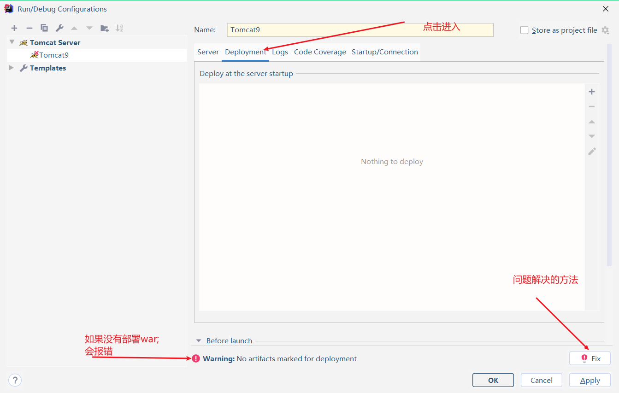
Task: Select the Deployment tab
Action: click(x=246, y=52)
